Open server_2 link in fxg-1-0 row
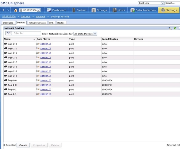 [45, 80]
